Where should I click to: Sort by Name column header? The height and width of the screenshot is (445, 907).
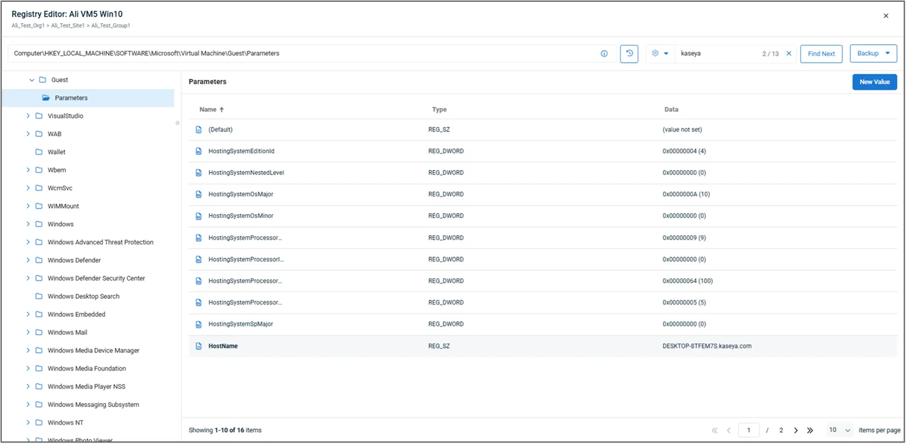pyautogui.click(x=208, y=110)
